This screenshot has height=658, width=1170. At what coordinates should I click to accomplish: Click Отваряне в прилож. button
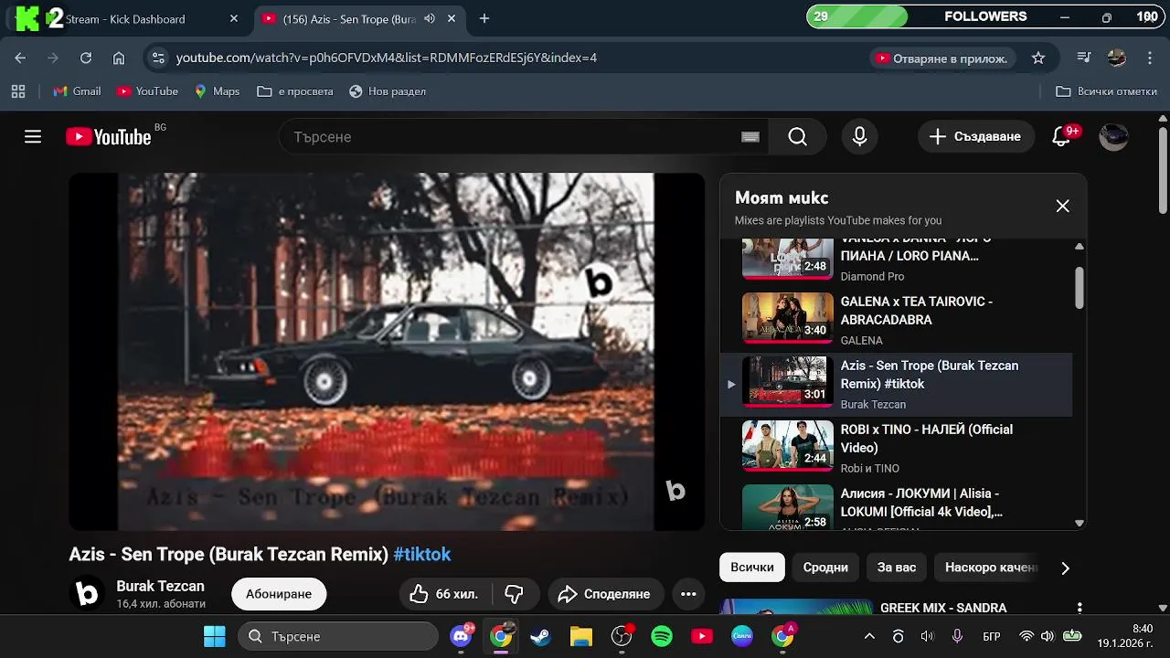[x=941, y=58]
